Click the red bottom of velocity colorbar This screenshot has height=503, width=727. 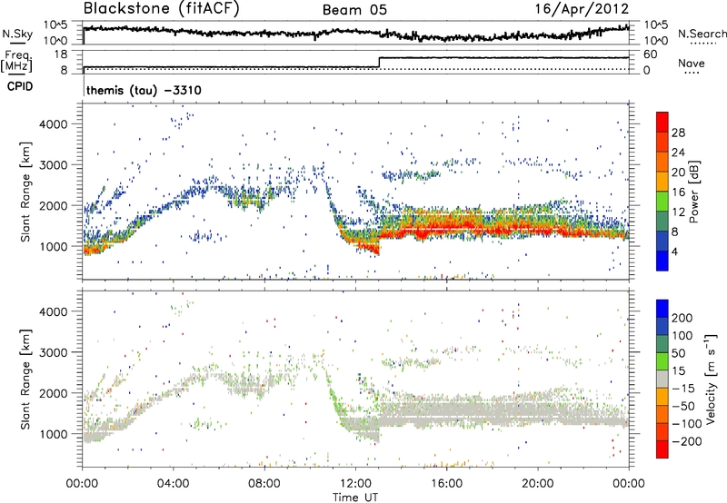point(662,449)
